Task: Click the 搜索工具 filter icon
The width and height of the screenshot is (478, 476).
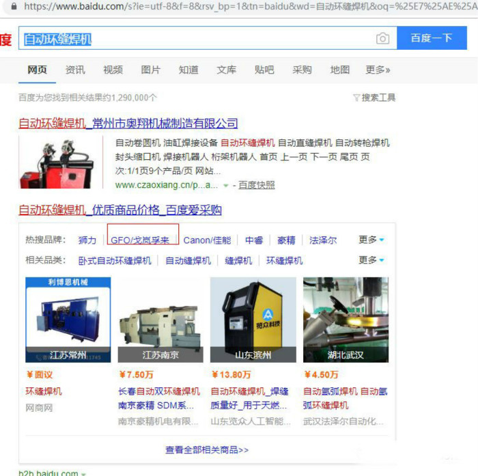Action: point(356,98)
